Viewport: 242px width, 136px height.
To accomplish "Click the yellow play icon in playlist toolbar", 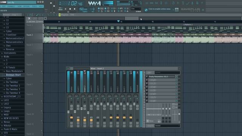I will click(60, 15).
